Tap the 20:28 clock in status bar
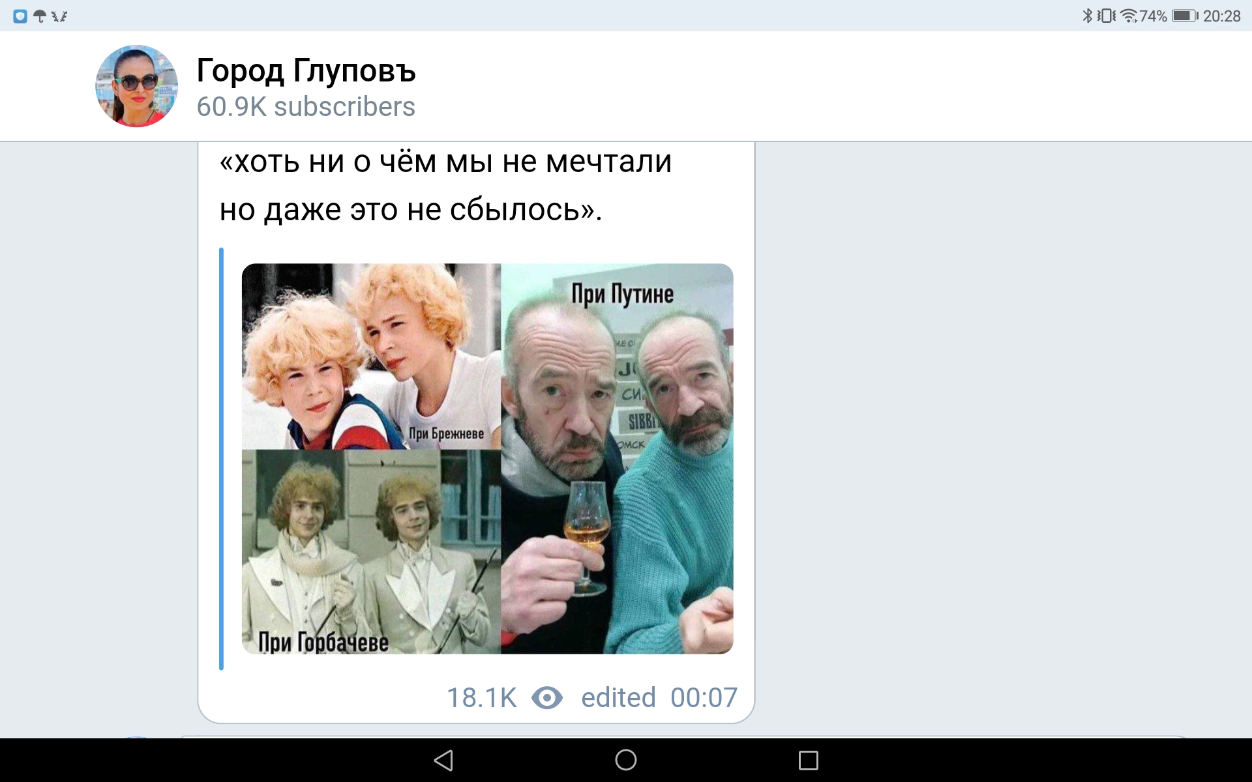This screenshot has width=1252, height=782. pyautogui.click(x=1221, y=16)
